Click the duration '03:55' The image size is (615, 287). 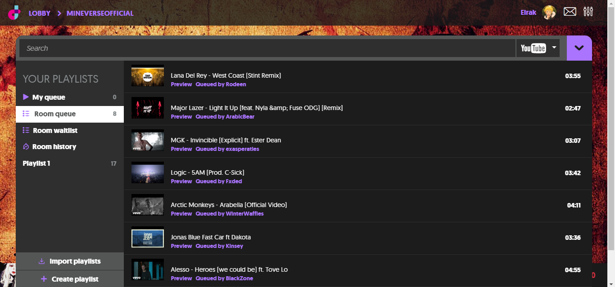coord(573,76)
